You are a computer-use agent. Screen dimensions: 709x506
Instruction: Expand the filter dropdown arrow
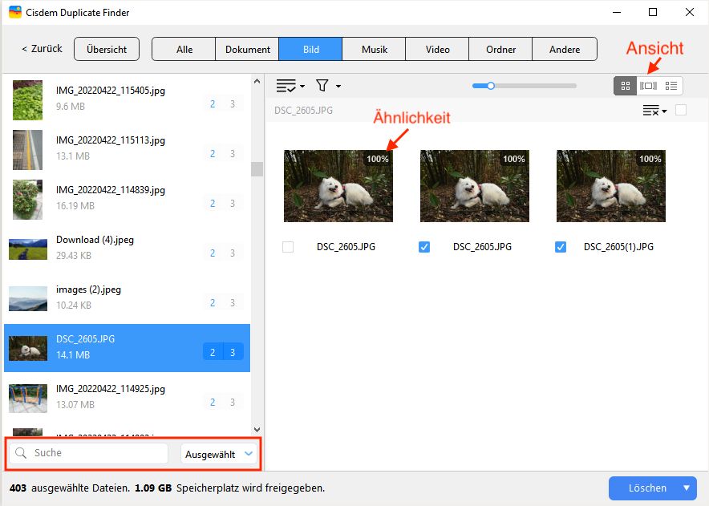[338, 86]
